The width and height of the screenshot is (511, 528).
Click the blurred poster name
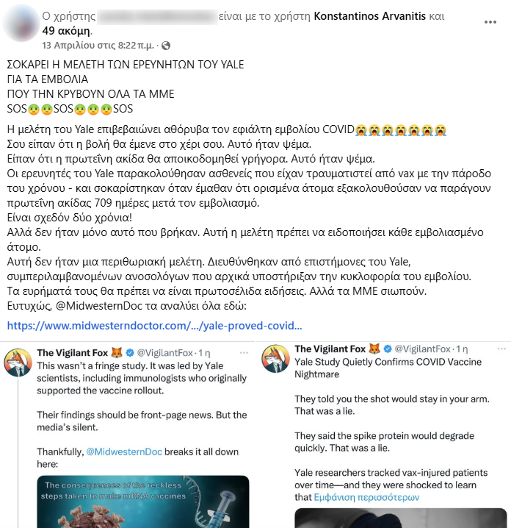tap(157, 16)
